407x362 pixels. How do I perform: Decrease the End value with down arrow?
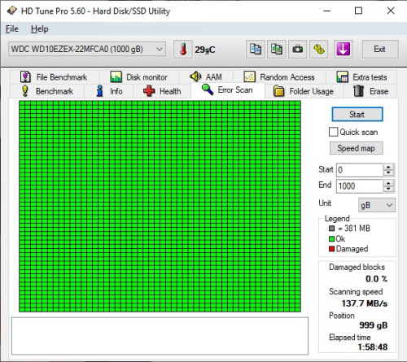pyautogui.click(x=388, y=189)
